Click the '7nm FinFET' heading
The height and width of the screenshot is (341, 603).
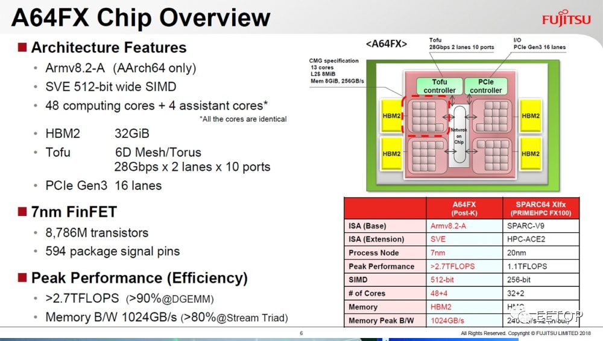pos(74,212)
